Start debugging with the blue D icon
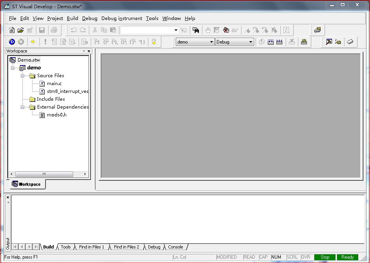The height and width of the screenshot is (263, 370). pos(12,42)
